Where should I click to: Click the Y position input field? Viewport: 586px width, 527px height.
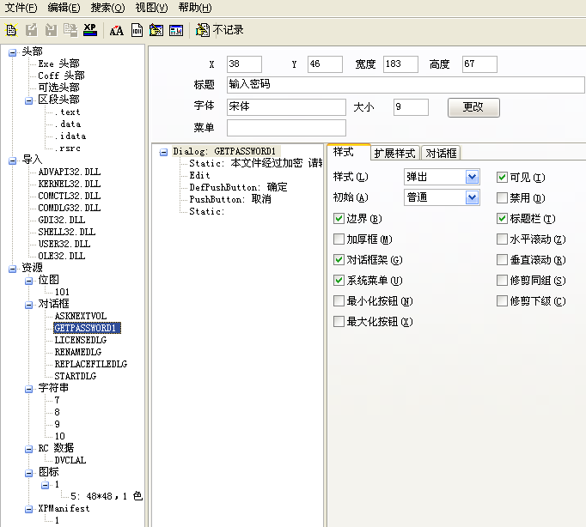point(325,64)
